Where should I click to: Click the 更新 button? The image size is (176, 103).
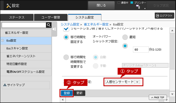(79, 93)
